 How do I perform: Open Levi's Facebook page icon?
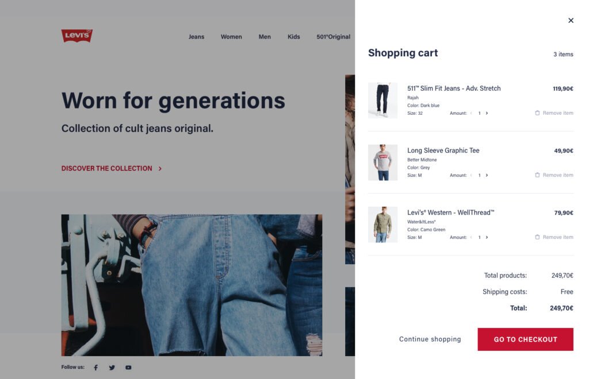coord(96,368)
